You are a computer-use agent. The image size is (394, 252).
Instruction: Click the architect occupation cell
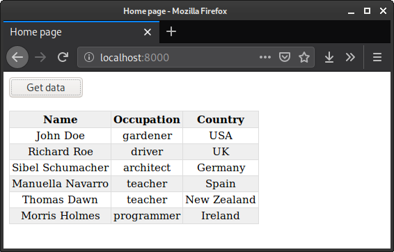tap(147, 168)
